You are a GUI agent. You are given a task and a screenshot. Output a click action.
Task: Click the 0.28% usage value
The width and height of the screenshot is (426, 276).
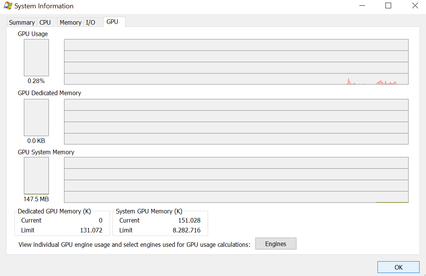coord(36,81)
